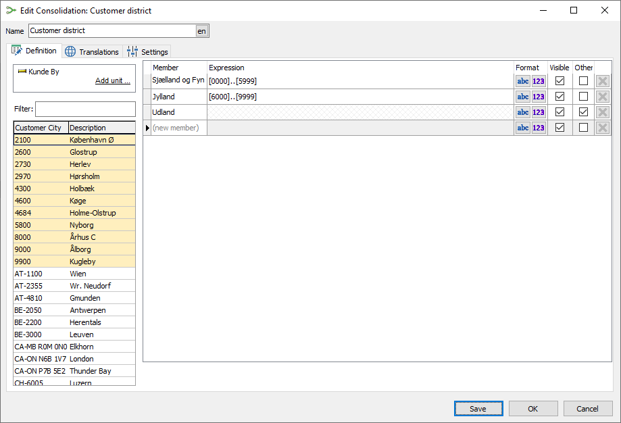The width and height of the screenshot is (621, 423).
Task: Toggle Visible checkbox for Sjælland og Fyn
Action: click(560, 81)
